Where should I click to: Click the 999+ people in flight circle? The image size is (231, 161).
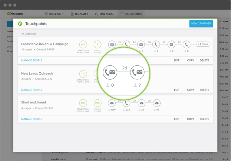tap(98, 103)
